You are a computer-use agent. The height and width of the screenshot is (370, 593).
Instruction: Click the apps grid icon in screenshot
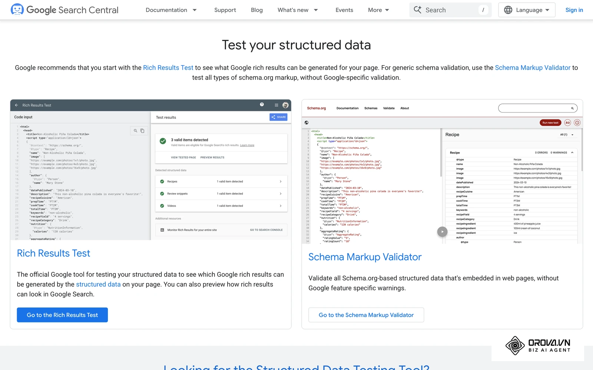pos(276,105)
